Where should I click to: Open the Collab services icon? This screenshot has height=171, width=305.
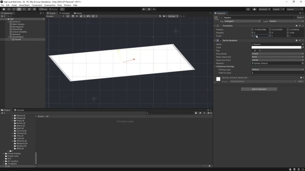pyautogui.click(x=248, y=9)
